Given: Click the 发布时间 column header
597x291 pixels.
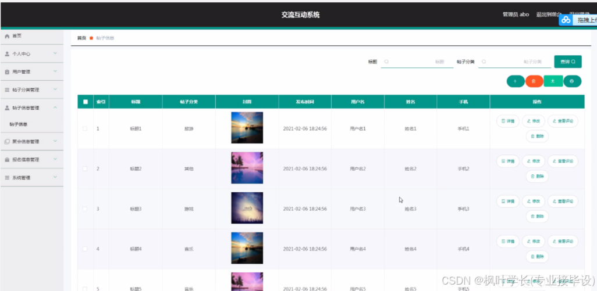Looking at the screenshot, I should pyautogui.click(x=305, y=102).
